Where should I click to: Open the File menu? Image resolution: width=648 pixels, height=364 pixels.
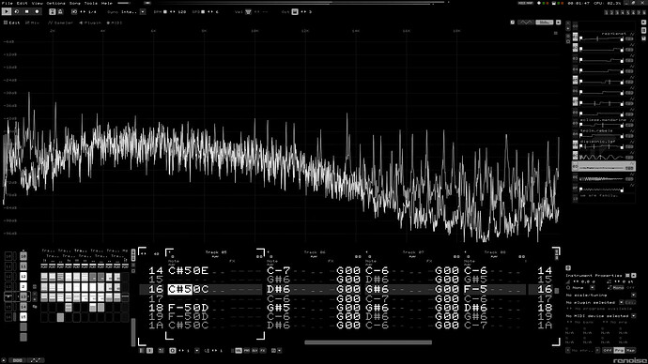click(7, 3)
